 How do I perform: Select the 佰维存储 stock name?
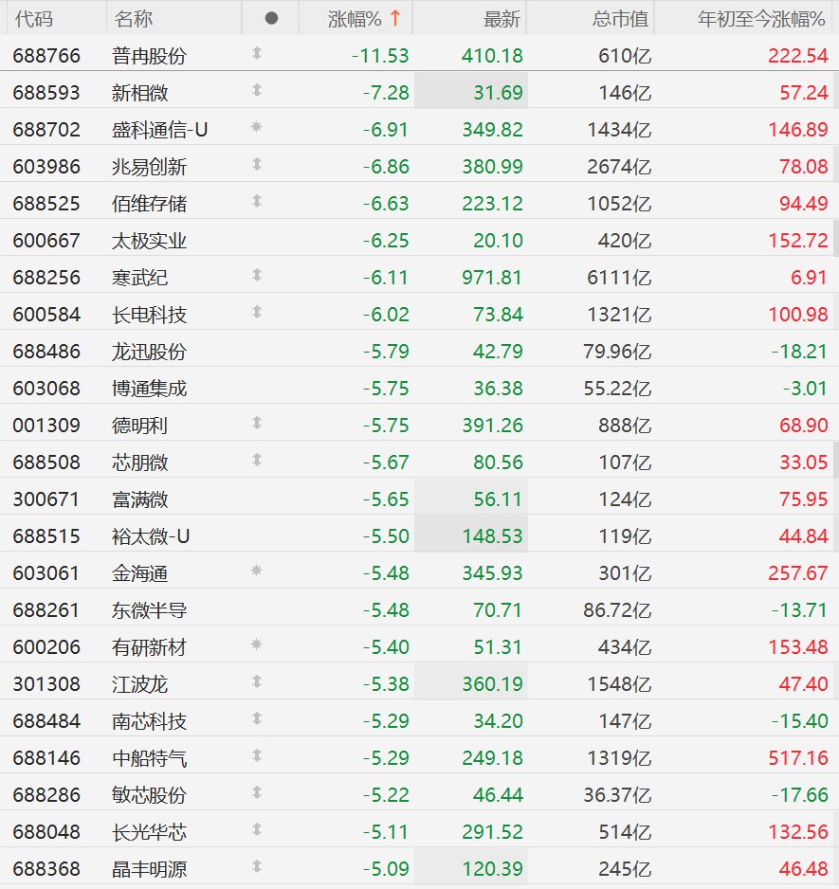(149, 204)
